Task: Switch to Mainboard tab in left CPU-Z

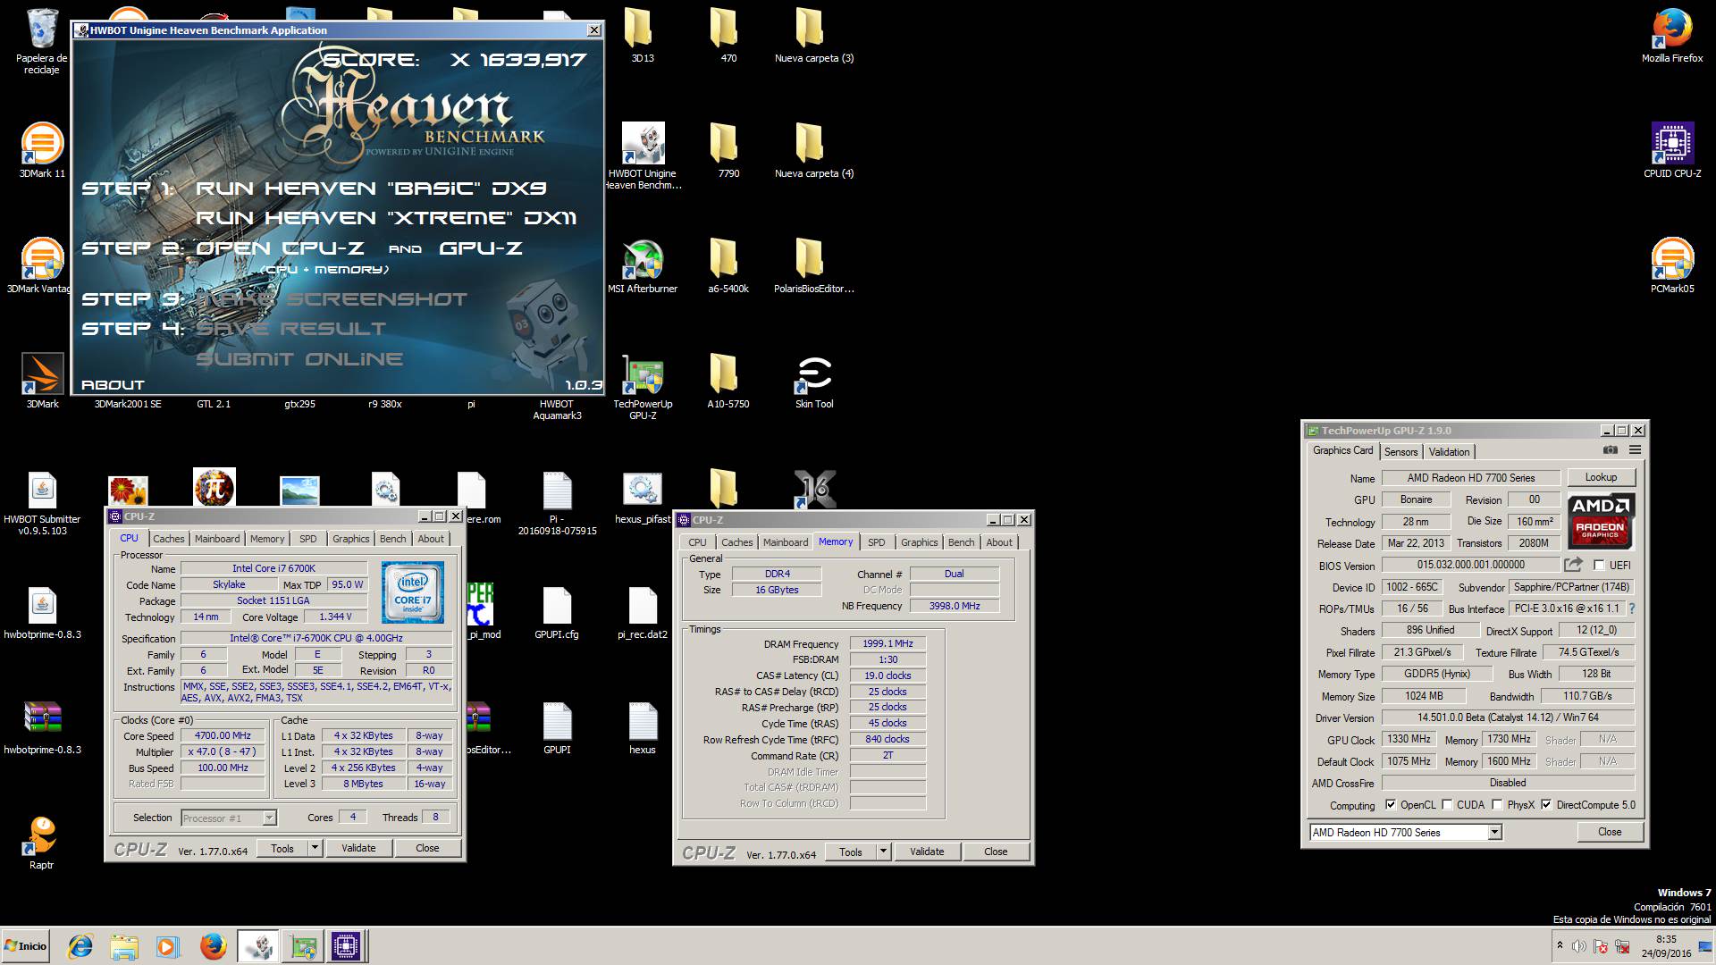Action: (x=217, y=539)
